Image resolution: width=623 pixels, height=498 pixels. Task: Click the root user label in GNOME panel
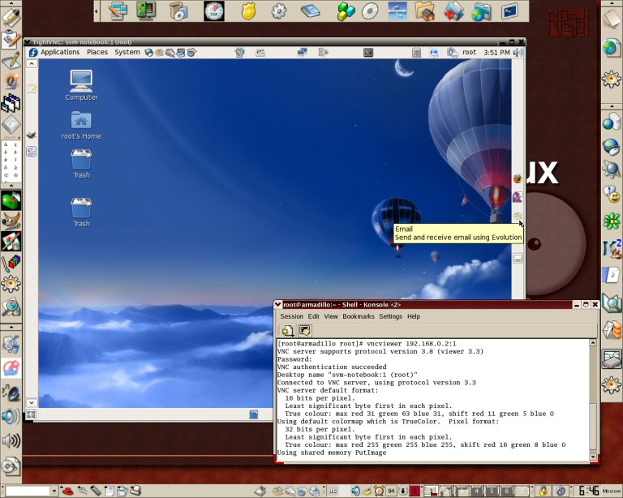point(469,52)
